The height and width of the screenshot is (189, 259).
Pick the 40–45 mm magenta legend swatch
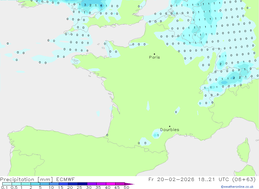coord(111,184)
